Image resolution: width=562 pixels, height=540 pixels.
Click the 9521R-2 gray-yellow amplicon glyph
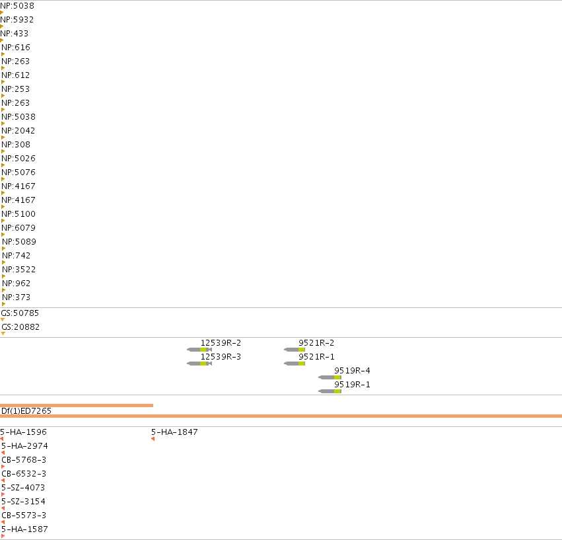pos(295,350)
